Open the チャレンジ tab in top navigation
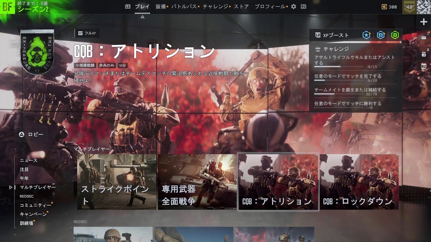 pos(215,6)
